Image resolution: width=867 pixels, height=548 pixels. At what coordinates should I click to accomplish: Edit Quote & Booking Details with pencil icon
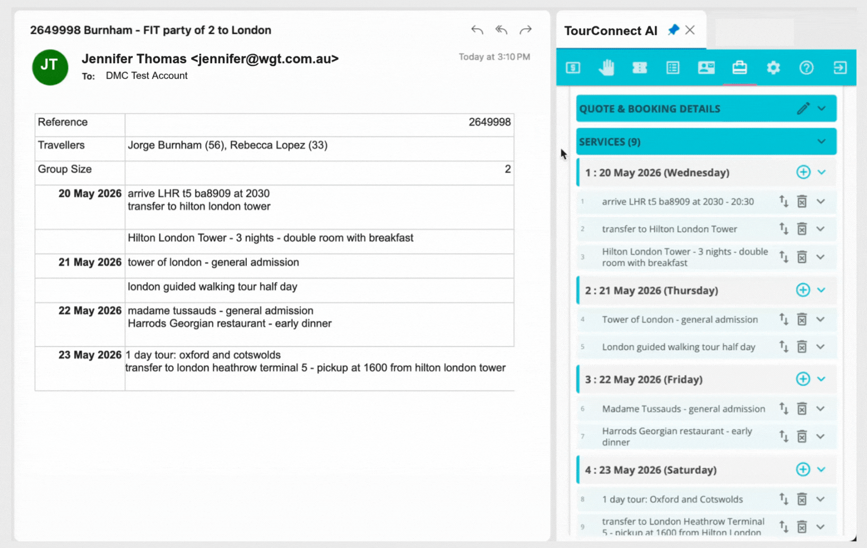coord(803,109)
